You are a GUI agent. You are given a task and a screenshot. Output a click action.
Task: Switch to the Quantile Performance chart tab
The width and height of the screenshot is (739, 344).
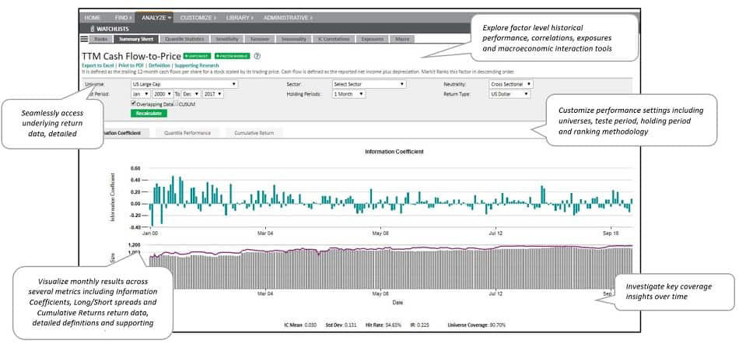[x=187, y=133]
